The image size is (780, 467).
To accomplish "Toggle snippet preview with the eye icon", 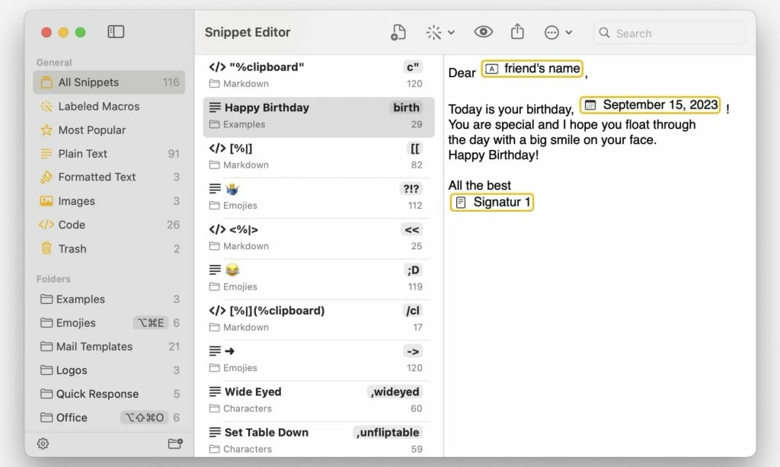I will pyautogui.click(x=484, y=32).
